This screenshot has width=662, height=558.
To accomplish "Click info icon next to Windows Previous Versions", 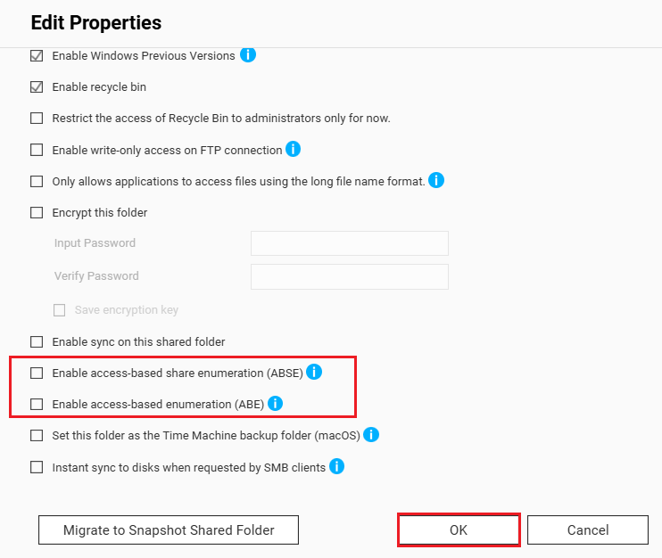I will pos(248,55).
